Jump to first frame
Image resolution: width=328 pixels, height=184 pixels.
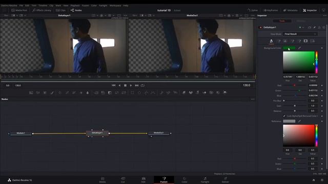(x=114, y=85)
